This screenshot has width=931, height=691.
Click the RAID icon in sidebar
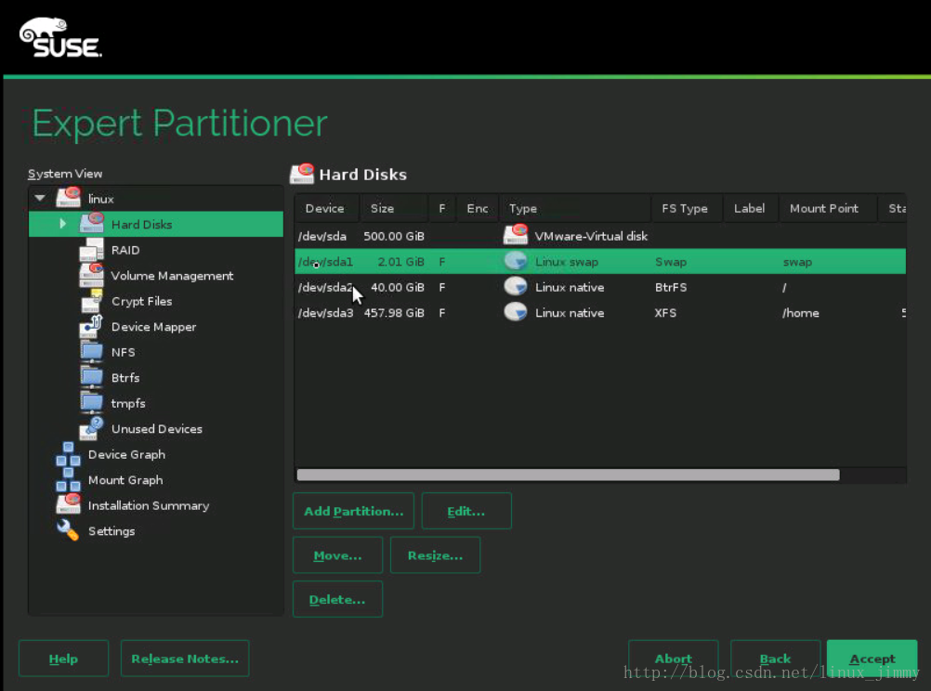(91, 249)
